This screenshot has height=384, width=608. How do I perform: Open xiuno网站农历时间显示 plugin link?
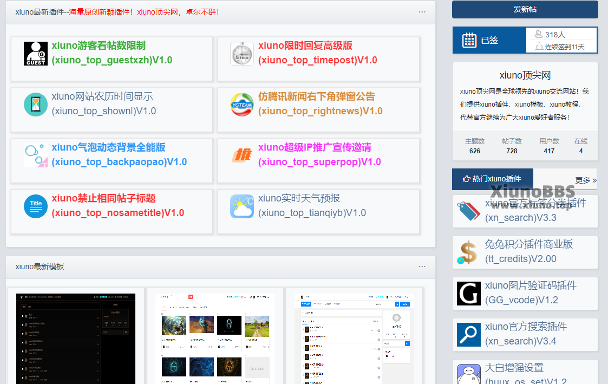click(x=104, y=103)
